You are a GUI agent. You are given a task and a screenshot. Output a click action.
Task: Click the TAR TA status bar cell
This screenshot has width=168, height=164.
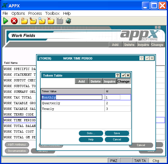tap(140, 161)
